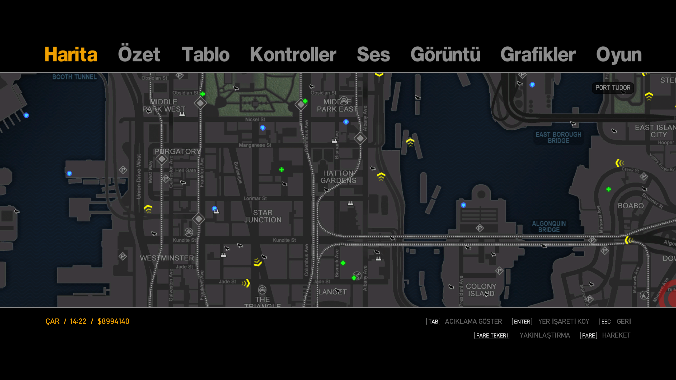Click the green cross in Boabo
The image size is (676, 380).
608,189
